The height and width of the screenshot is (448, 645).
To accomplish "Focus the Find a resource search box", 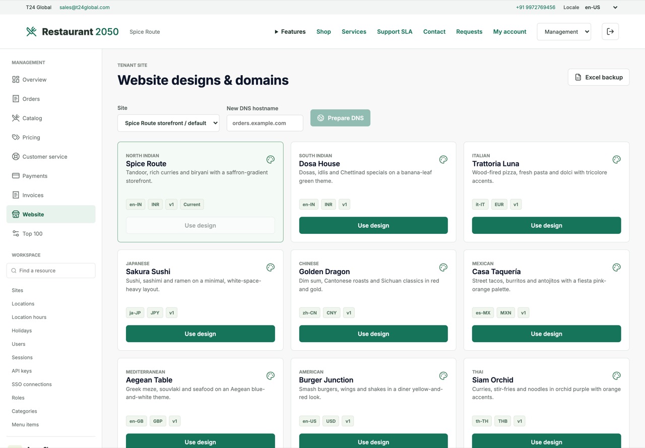I will pos(51,271).
